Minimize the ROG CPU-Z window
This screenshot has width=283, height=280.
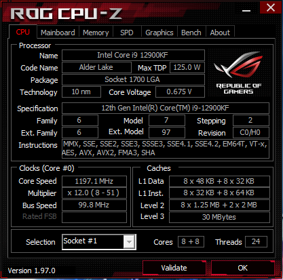(x=246, y=11)
